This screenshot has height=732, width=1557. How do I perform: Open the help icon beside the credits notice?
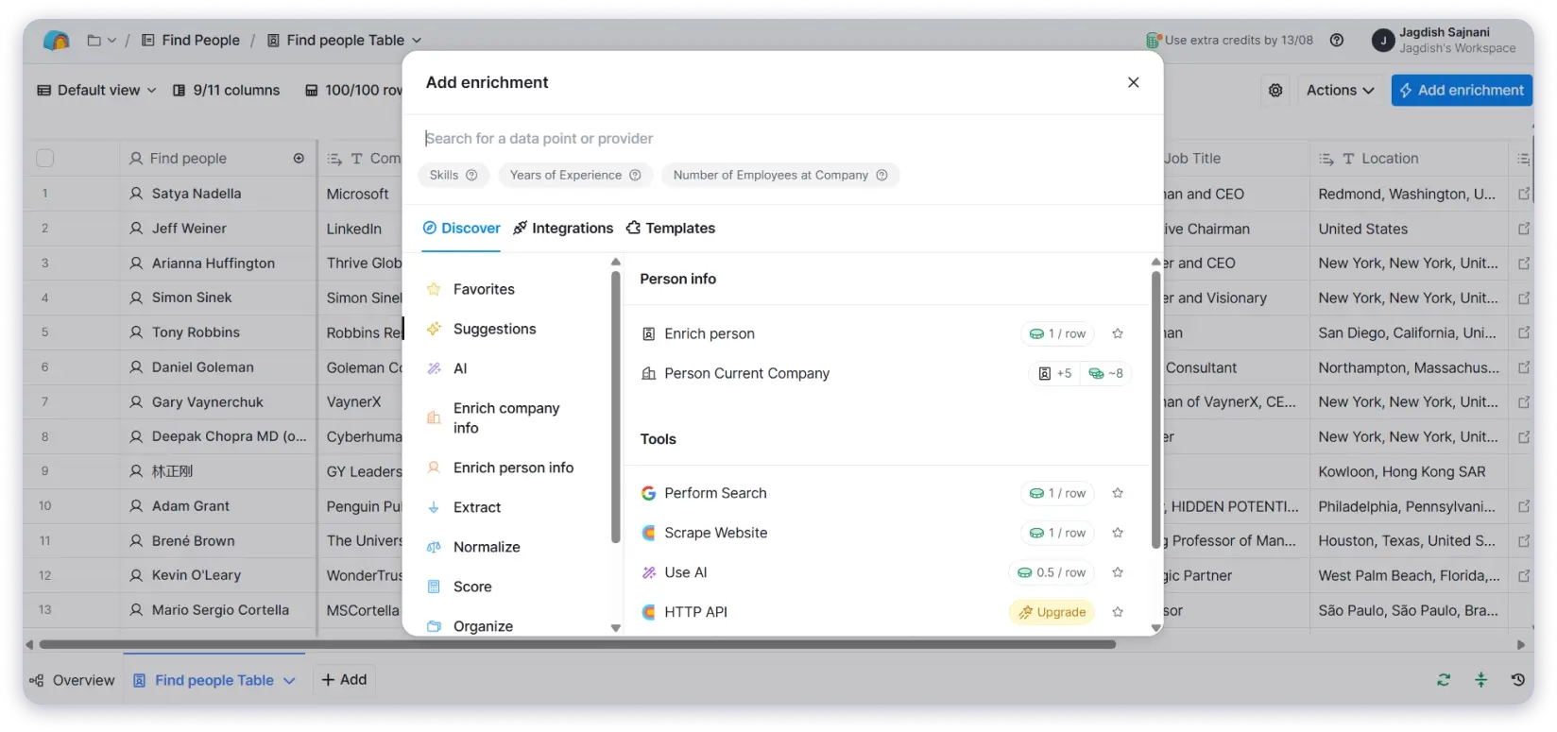point(1337,41)
